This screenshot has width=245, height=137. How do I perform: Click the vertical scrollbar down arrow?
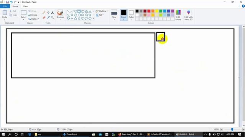pos(243,126)
